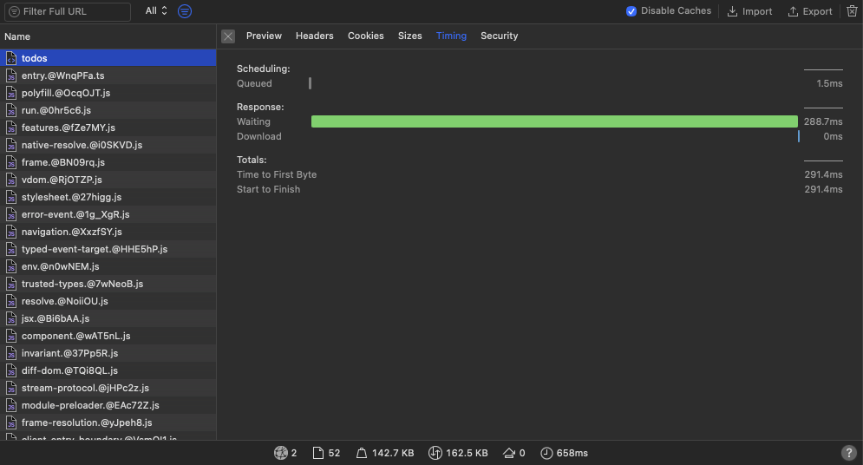
Task: Click the Time to First Byte label
Action: click(277, 174)
